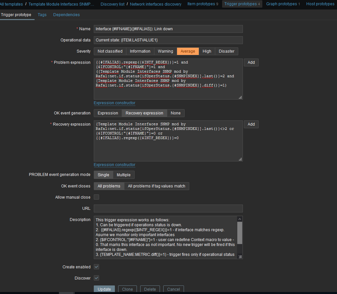Open the Dependencies tab
The height and width of the screenshot is (294, 337).
click(x=67, y=15)
